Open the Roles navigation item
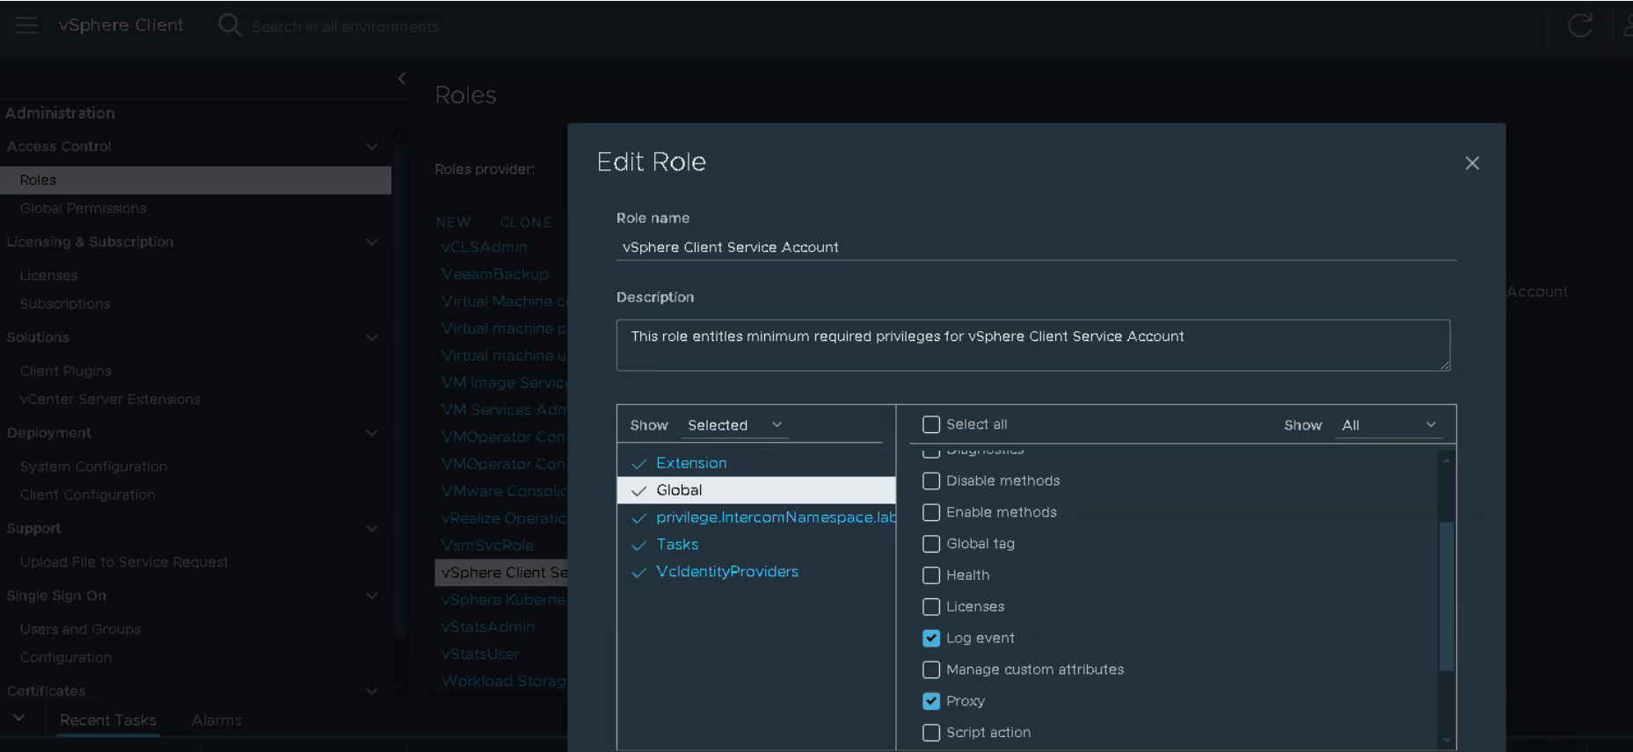This screenshot has width=1633, height=752. (x=195, y=180)
